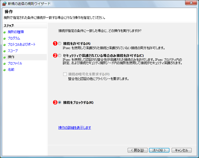199x158 pixels.
Task: Select the 接続を許可する(A) radio button
Action: coord(60,43)
